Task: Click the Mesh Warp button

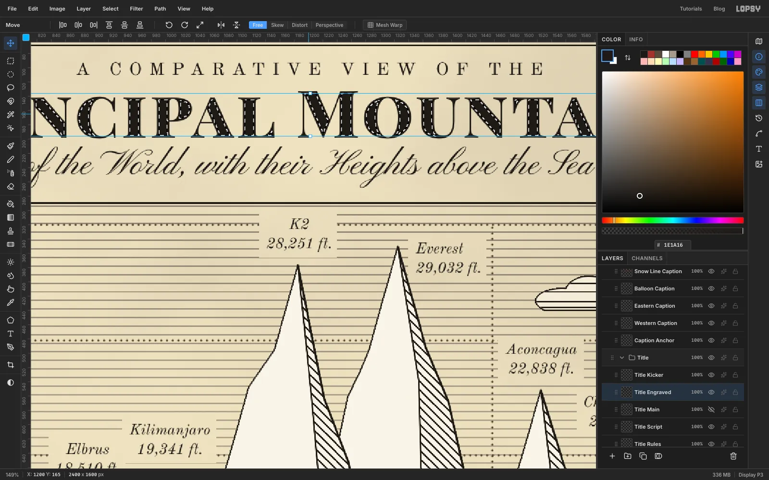Action: click(385, 25)
